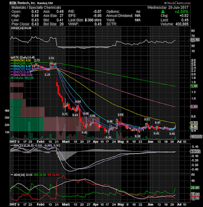Click the 2.91 price high annotation
Screen dimensions: 203x207
click(x=52, y=58)
